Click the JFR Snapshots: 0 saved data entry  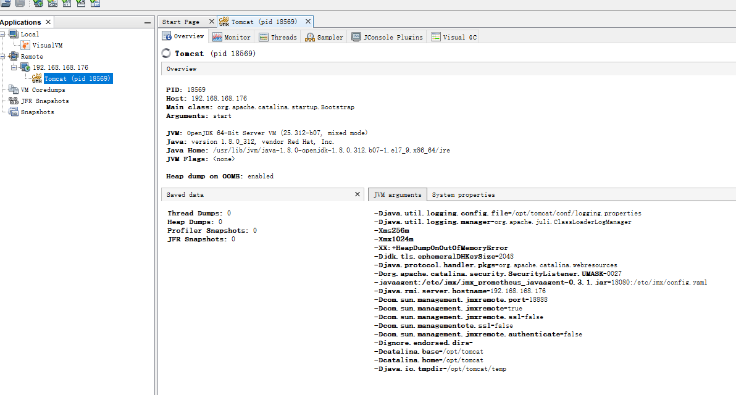tap(201, 239)
